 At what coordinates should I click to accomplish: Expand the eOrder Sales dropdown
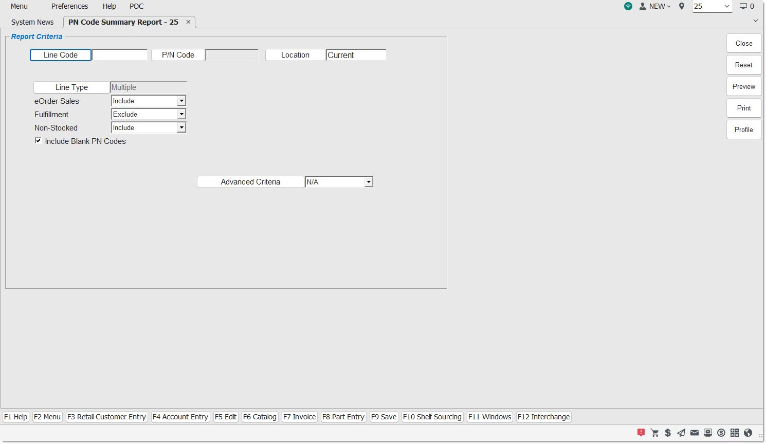point(181,101)
